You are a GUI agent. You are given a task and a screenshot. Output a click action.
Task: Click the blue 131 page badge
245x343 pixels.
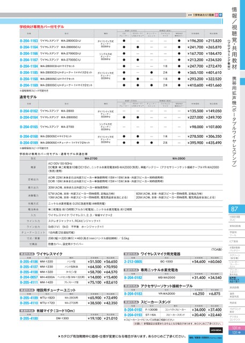(x=237, y=332)
